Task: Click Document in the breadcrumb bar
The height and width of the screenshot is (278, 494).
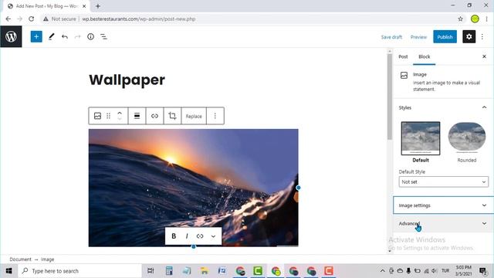Action: (x=20, y=259)
